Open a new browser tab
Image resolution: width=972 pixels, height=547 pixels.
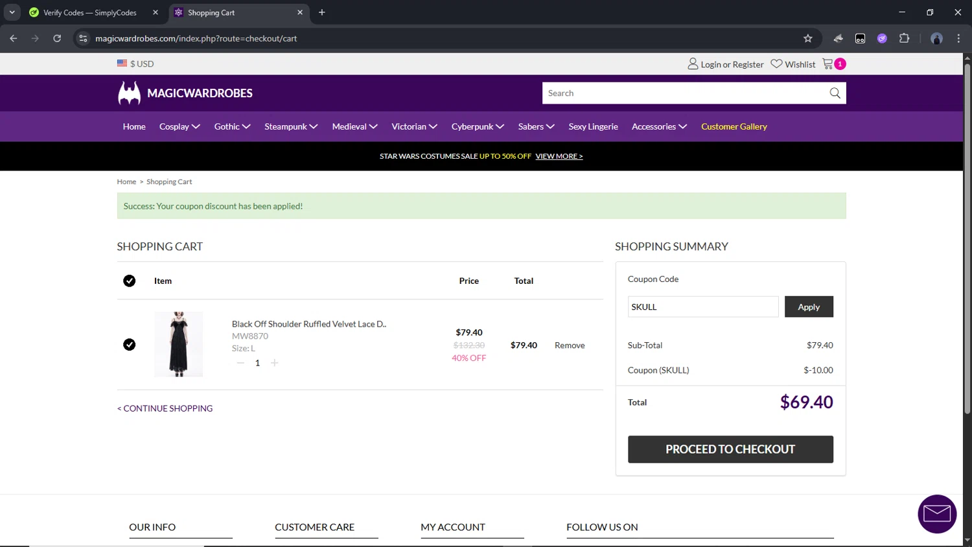322,12
